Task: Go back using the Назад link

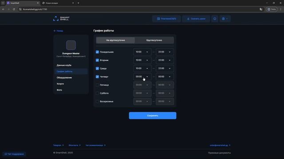Action: [58, 31]
